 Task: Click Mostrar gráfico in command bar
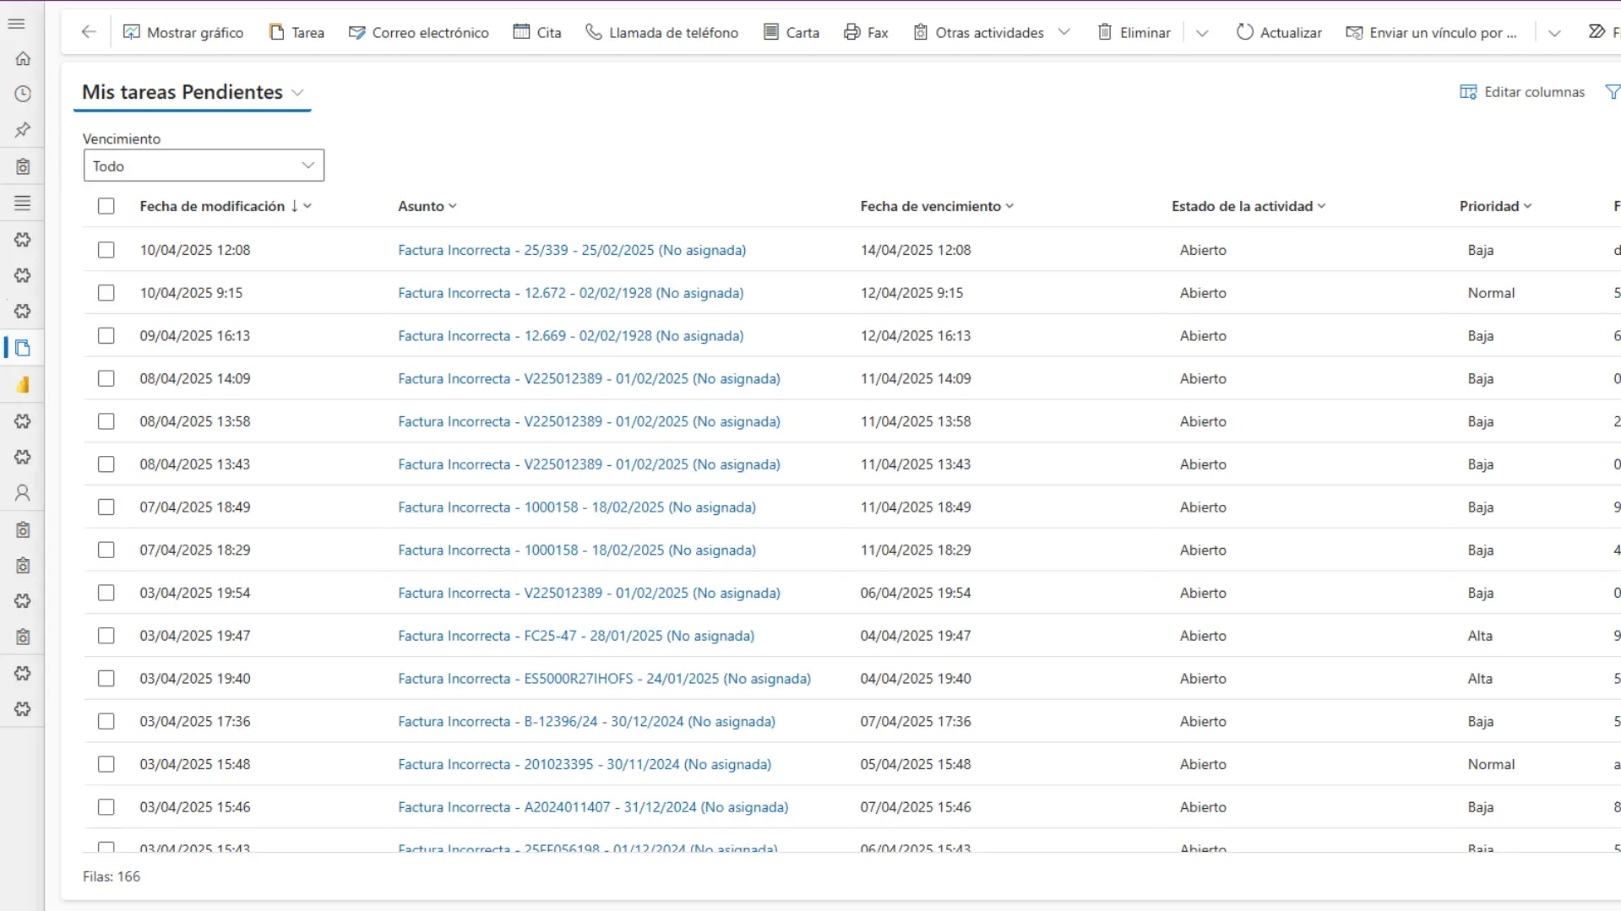(183, 32)
